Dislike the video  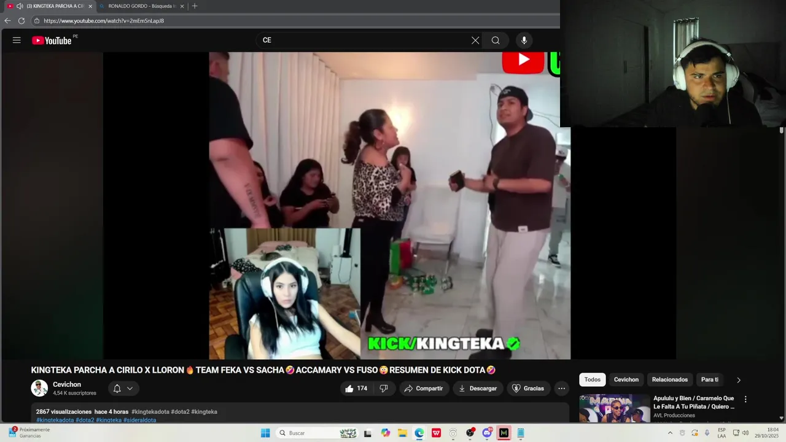tap(384, 388)
